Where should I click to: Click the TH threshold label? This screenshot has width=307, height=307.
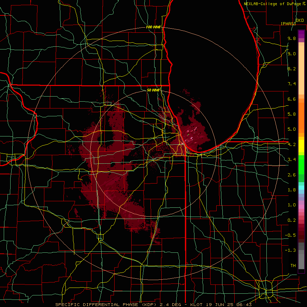(x=293, y=266)
